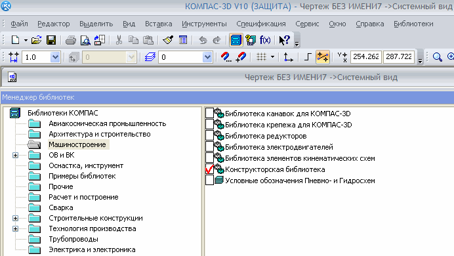The width and height of the screenshot is (454, 256).
Task: Click the X coordinate field 254.262
Action: [x=366, y=56]
